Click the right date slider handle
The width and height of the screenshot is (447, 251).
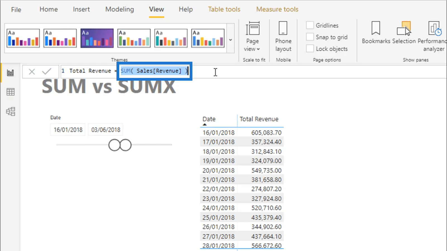click(x=126, y=145)
